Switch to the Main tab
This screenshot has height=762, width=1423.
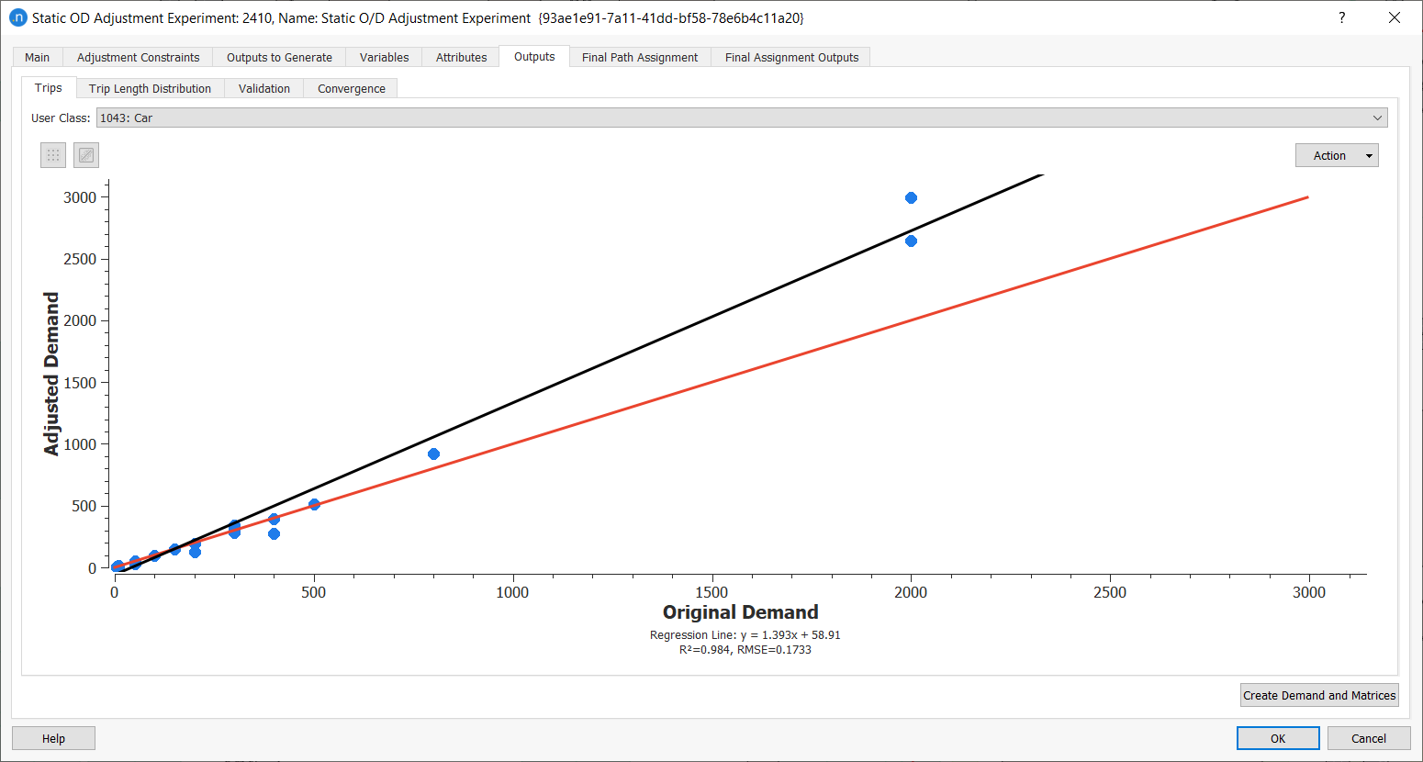tap(38, 57)
